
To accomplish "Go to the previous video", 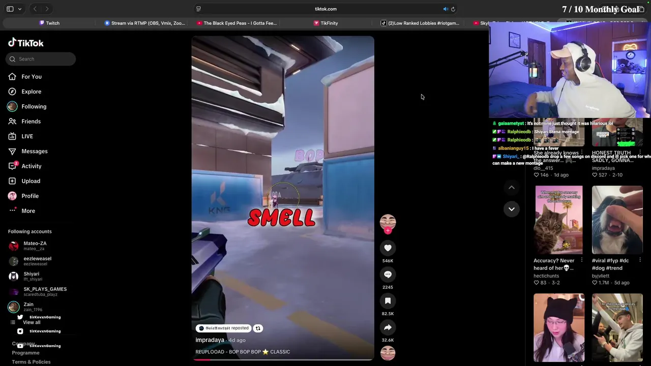I will point(512,188).
